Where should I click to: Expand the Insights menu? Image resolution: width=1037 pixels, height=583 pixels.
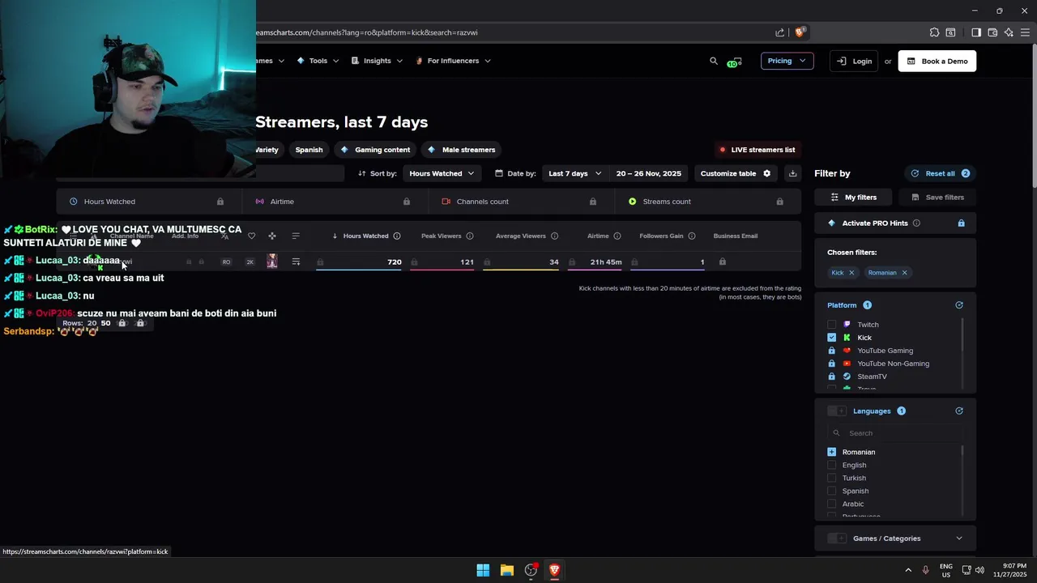coord(377,61)
